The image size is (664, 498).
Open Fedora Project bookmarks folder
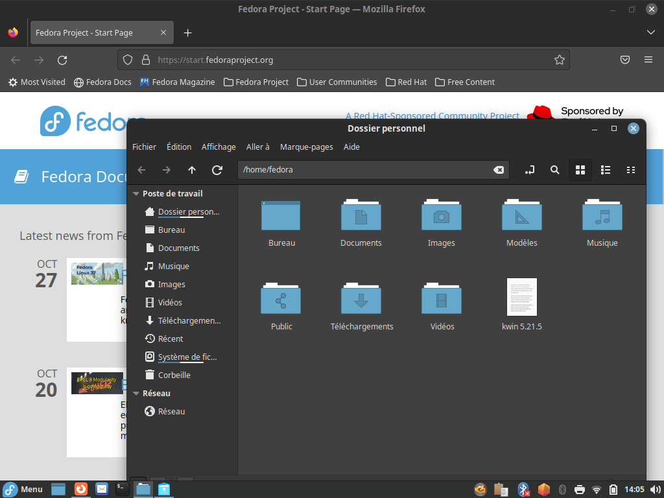coord(256,82)
